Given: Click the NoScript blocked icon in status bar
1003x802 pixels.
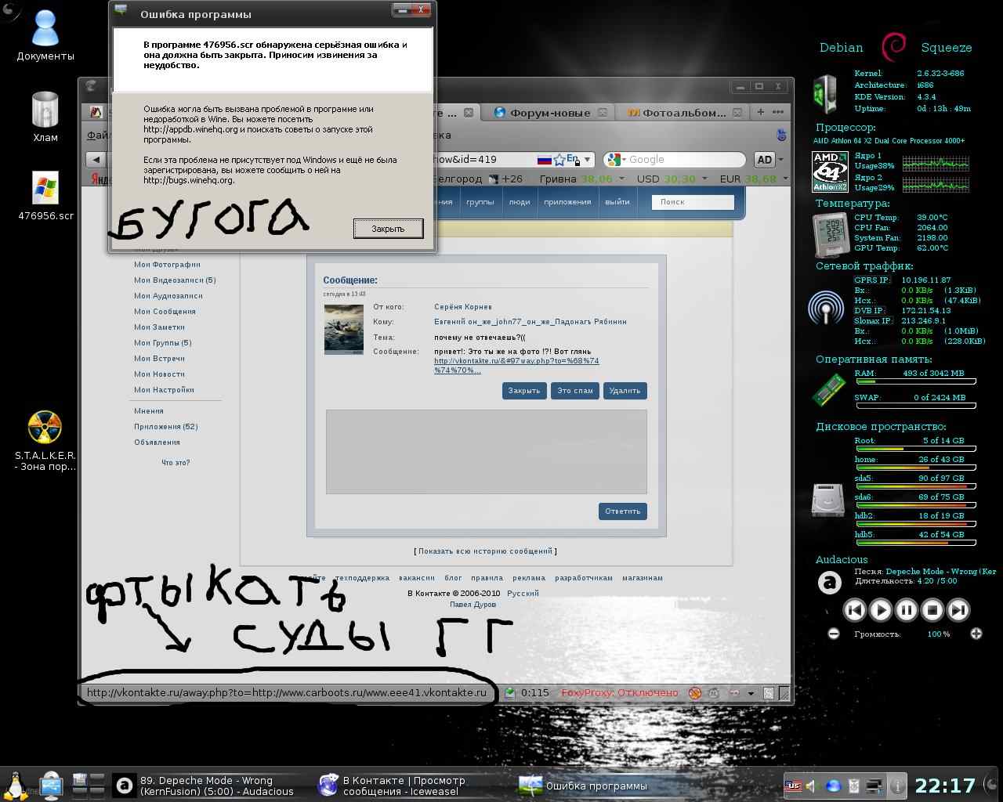Looking at the screenshot, I should [x=694, y=693].
